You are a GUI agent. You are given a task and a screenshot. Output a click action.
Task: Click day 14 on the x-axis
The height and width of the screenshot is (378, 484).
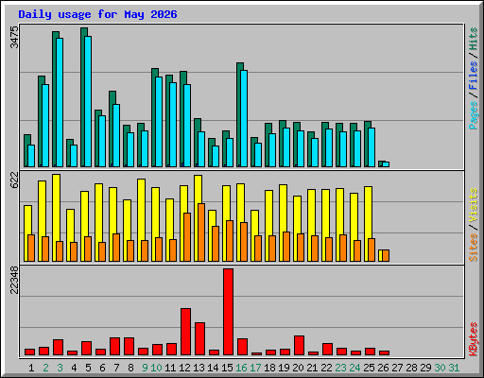tap(213, 368)
